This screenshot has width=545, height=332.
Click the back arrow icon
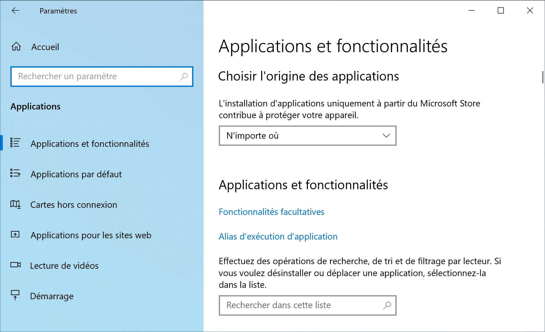click(15, 10)
